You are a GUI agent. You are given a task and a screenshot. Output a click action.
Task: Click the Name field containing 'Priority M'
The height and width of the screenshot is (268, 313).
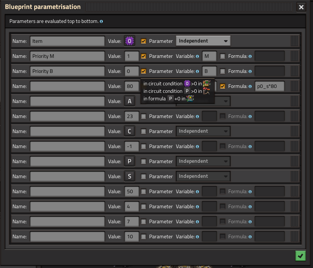coord(67,56)
